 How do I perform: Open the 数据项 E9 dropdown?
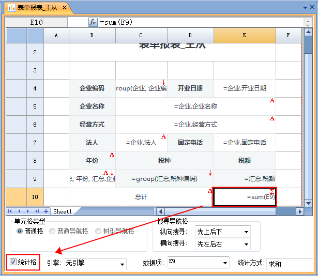point(224,264)
